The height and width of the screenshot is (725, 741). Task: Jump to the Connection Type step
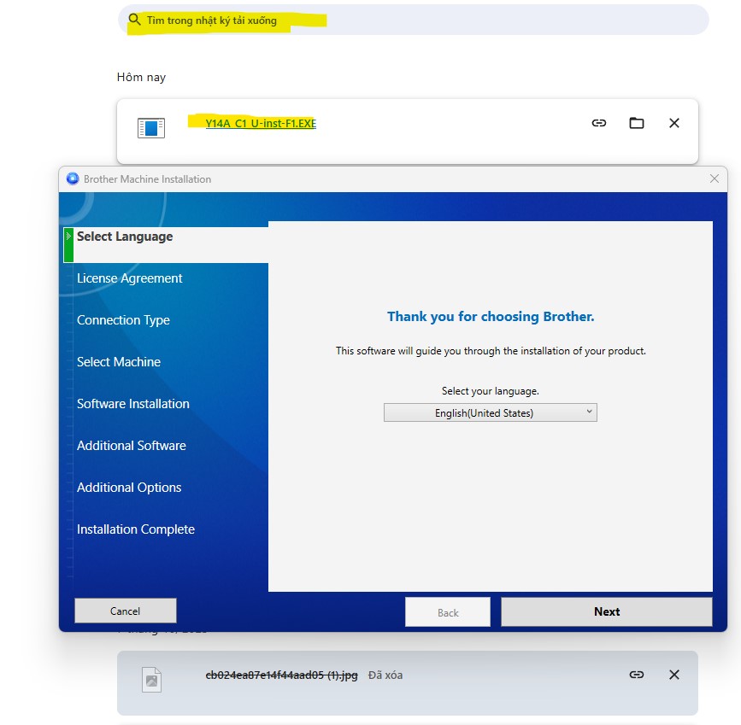[123, 320]
